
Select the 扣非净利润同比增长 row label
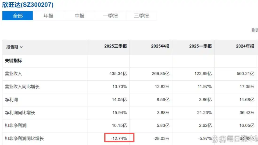(24, 139)
